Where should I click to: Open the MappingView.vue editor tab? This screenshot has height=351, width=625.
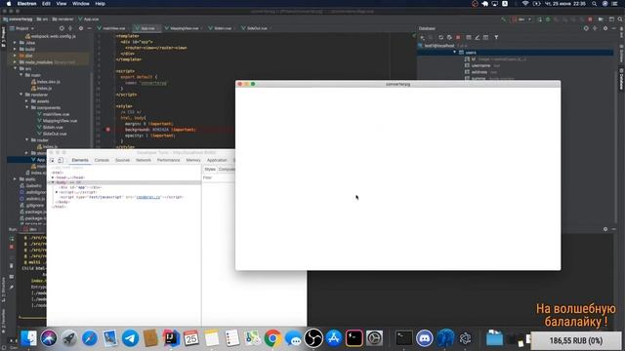pos(182,28)
